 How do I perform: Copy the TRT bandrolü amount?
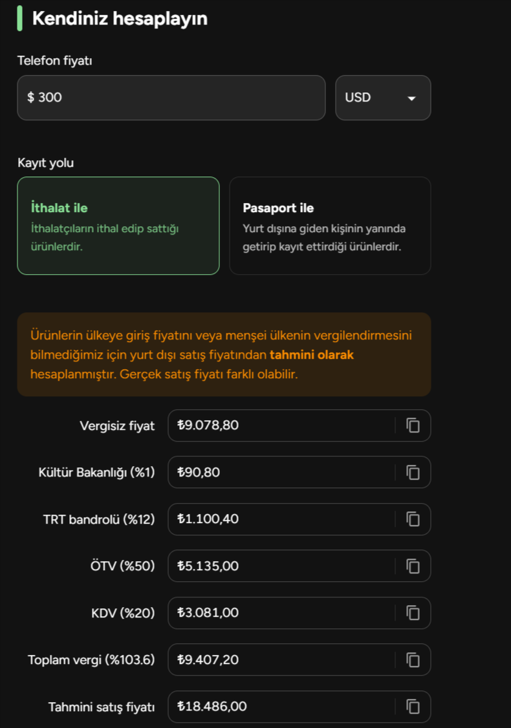[413, 519]
